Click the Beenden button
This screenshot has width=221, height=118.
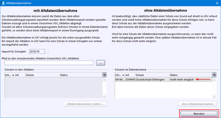pos(199,114)
